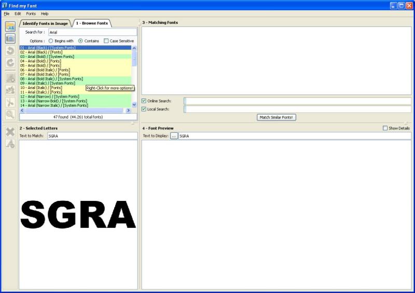This screenshot has height=293, width=415.
Task: Click the ellipsis button beside Text to Display
Action: tap(174, 136)
